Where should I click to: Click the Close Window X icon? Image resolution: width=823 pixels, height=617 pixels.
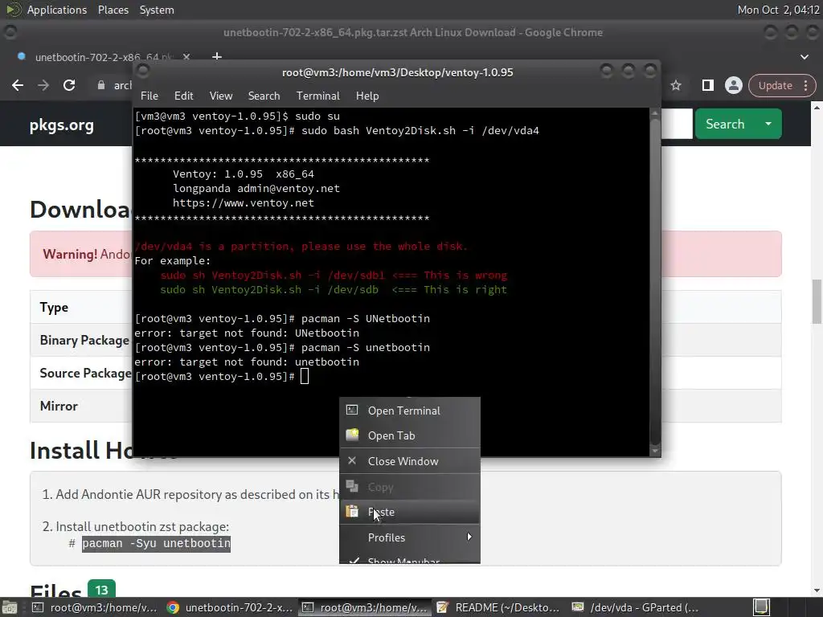(x=352, y=460)
